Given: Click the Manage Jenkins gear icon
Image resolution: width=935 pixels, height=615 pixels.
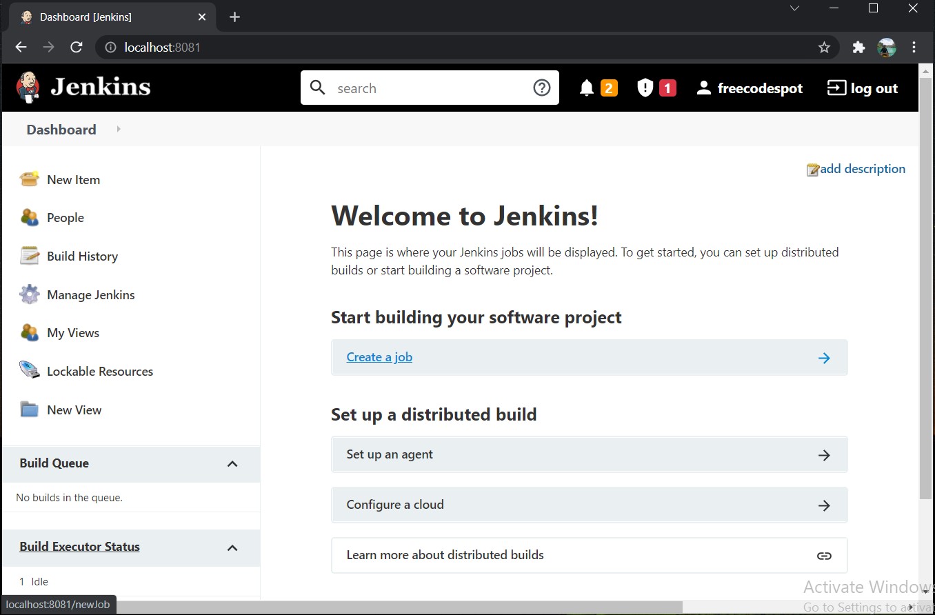Looking at the screenshot, I should click(30, 294).
